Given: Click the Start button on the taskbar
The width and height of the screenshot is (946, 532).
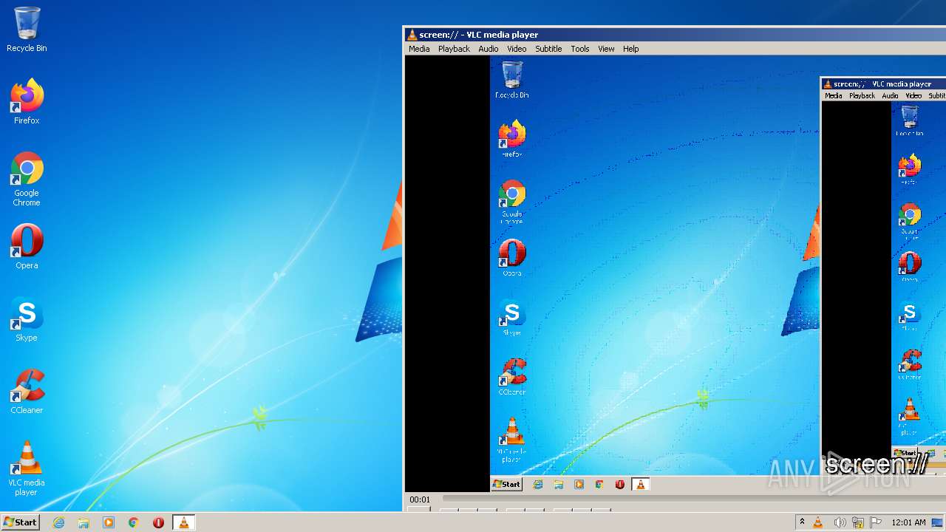Looking at the screenshot, I should pos(20,522).
